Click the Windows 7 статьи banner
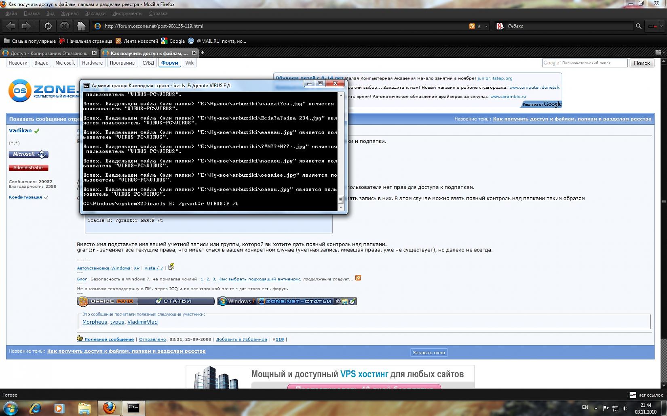Screen dimensions: 667x416 287,301
